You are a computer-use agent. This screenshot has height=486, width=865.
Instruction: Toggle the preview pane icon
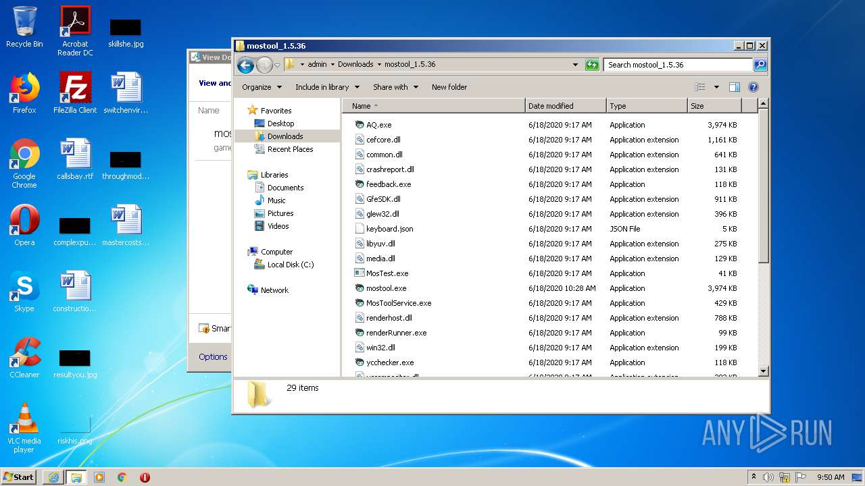tap(735, 87)
